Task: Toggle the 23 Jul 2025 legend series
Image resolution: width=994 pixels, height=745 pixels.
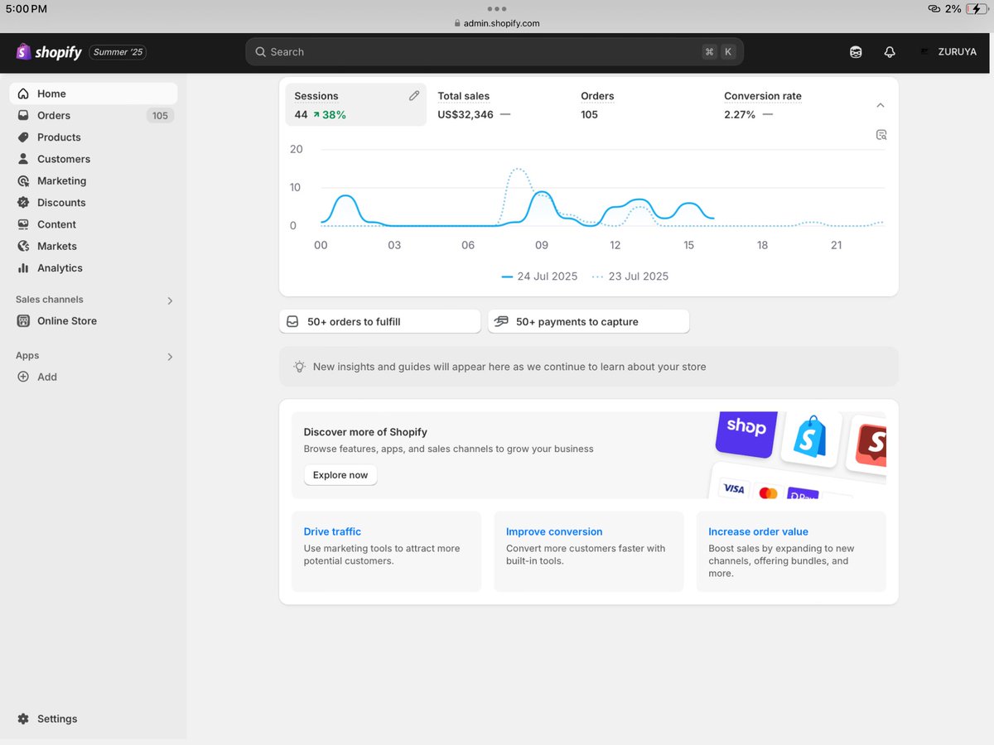Action: coord(630,276)
